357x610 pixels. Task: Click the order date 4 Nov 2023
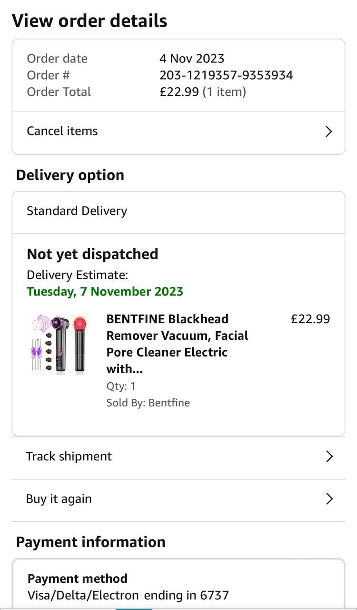[192, 59]
